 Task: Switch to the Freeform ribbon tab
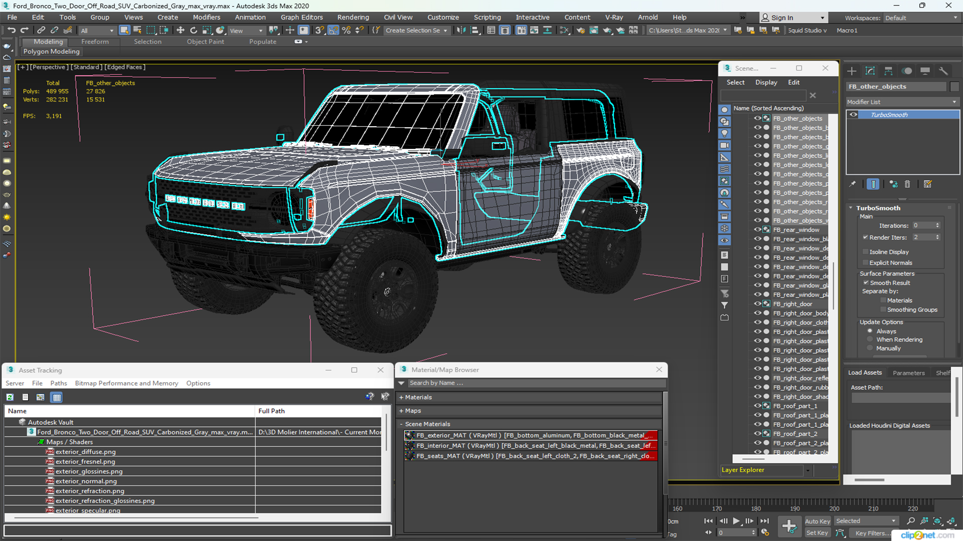click(x=95, y=42)
